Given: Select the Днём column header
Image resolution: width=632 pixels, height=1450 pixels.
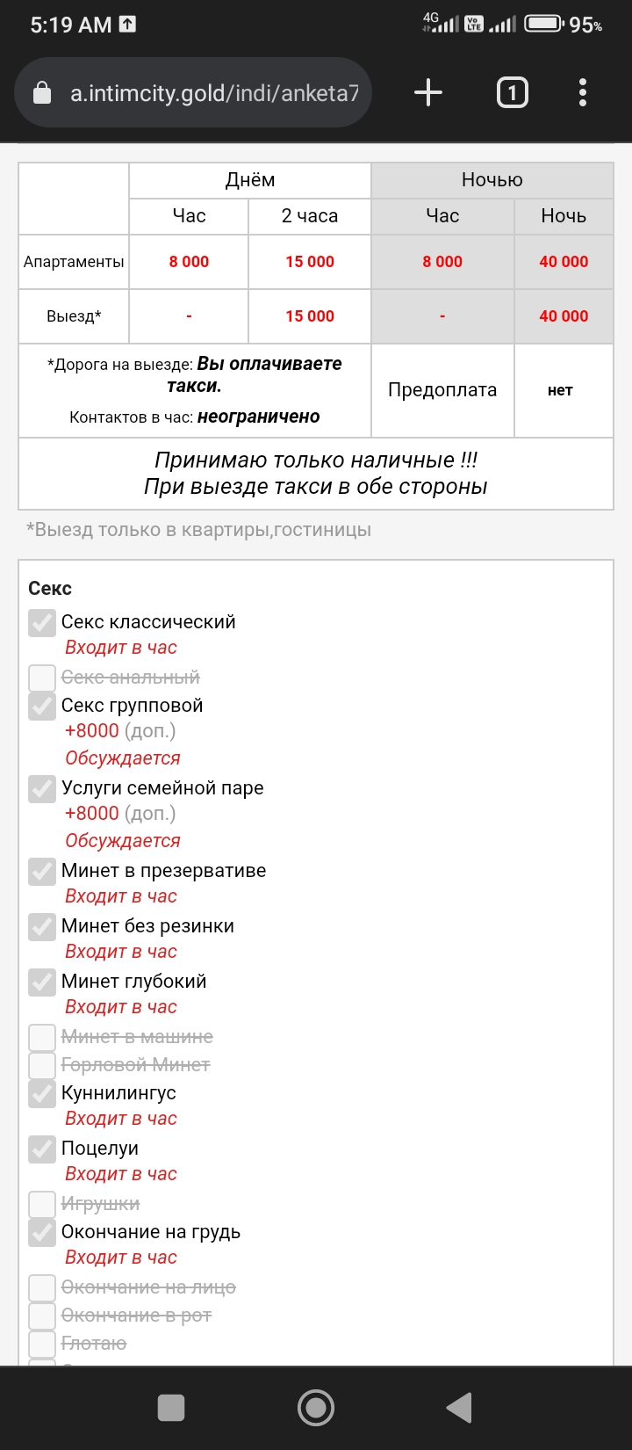Looking at the screenshot, I should (250, 180).
